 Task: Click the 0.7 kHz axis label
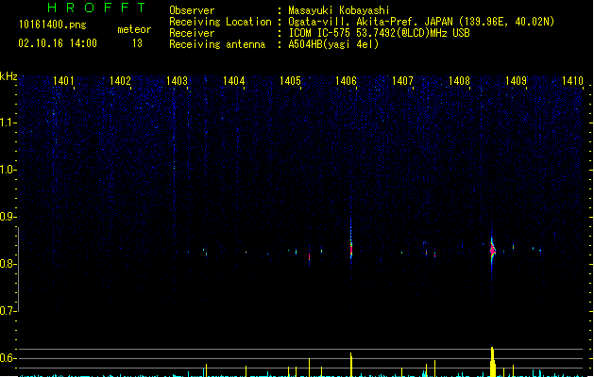pos(8,311)
